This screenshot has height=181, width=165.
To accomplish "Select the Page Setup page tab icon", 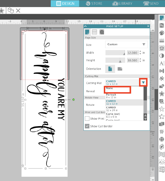I will click(x=87, y=32).
